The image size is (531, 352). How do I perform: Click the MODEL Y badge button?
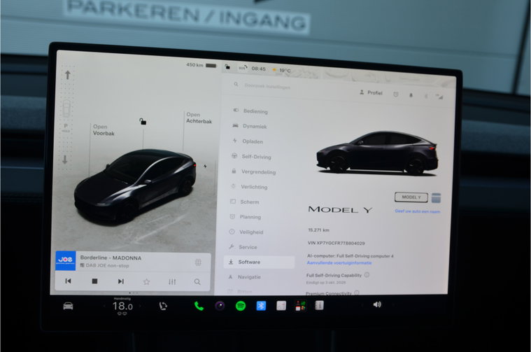point(411,197)
